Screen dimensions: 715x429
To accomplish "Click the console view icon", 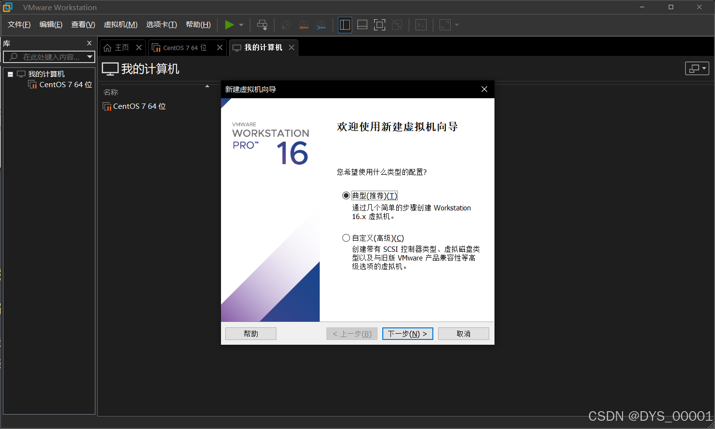I will [x=421, y=25].
